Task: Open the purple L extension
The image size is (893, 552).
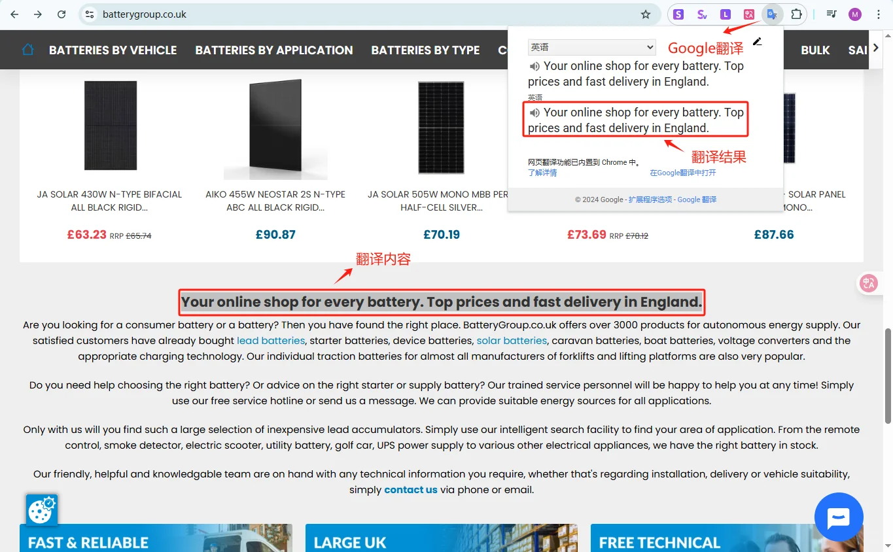Action: point(726,14)
